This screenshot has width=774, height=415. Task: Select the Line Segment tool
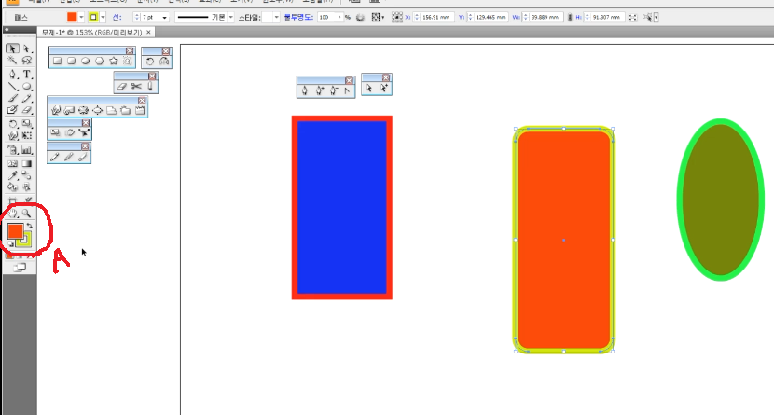click(12, 87)
